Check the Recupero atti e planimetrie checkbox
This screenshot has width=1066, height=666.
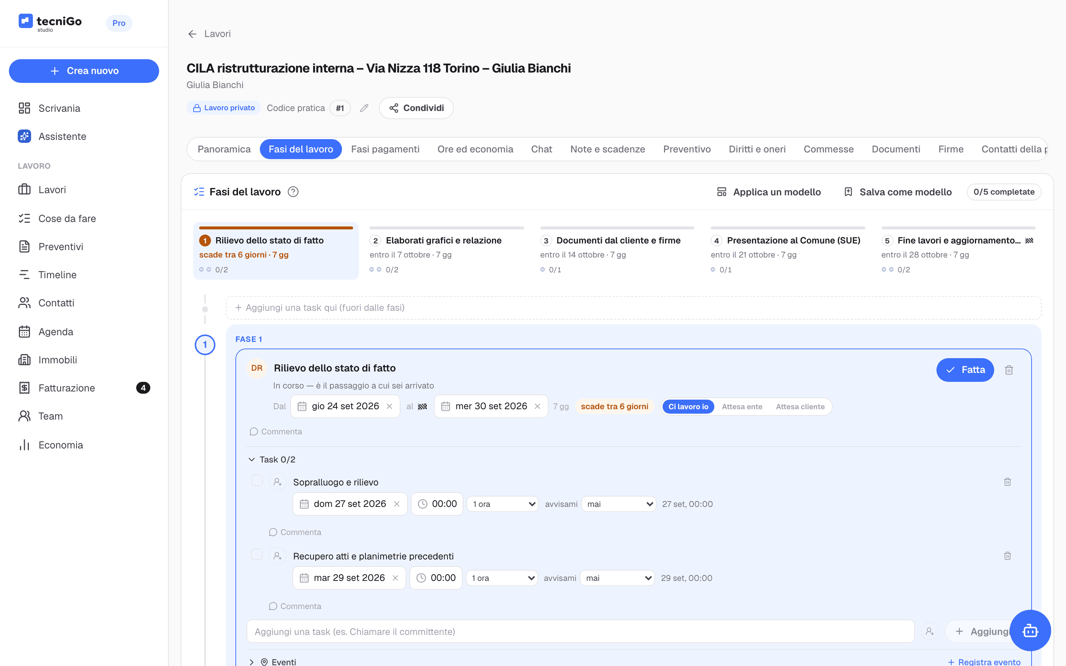point(257,555)
